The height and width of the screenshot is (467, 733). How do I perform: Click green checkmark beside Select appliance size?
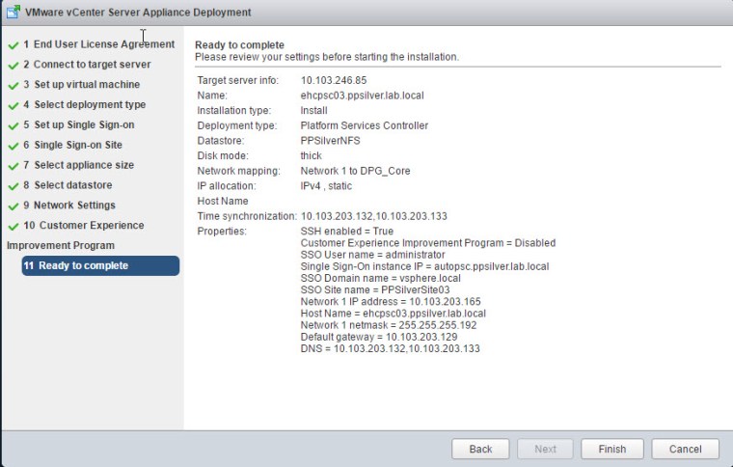click(14, 166)
